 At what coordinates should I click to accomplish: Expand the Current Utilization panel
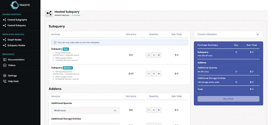(x=228, y=34)
